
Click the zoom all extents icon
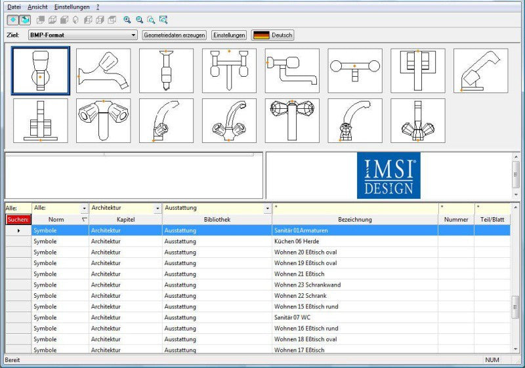coord(163,20)
